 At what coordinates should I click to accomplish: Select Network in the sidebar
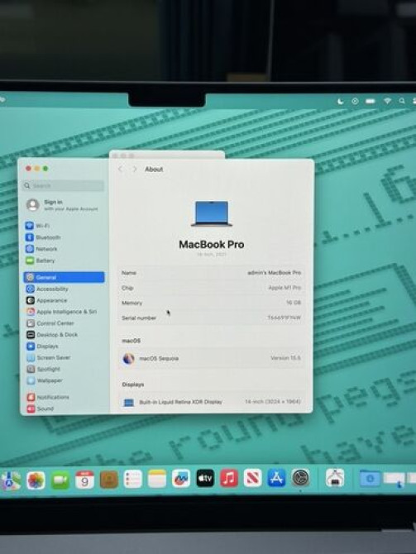pos(41,249)
